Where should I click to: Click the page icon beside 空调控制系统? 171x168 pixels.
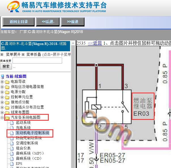point(12,143)
